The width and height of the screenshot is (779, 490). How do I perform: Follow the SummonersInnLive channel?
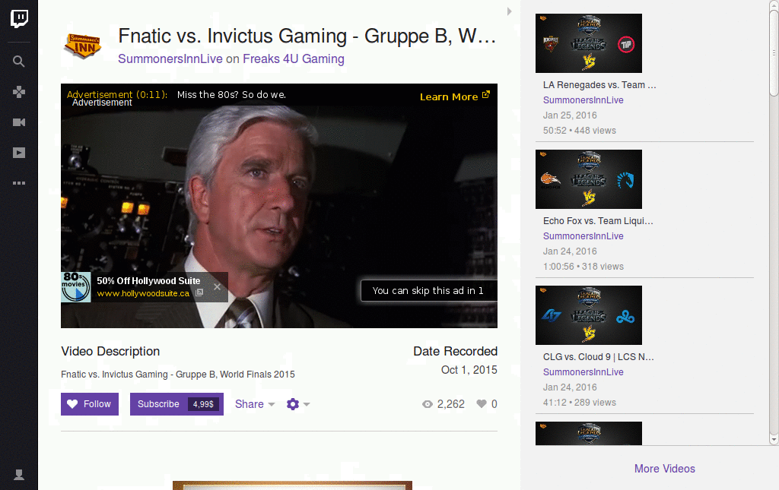coord(90,404)
